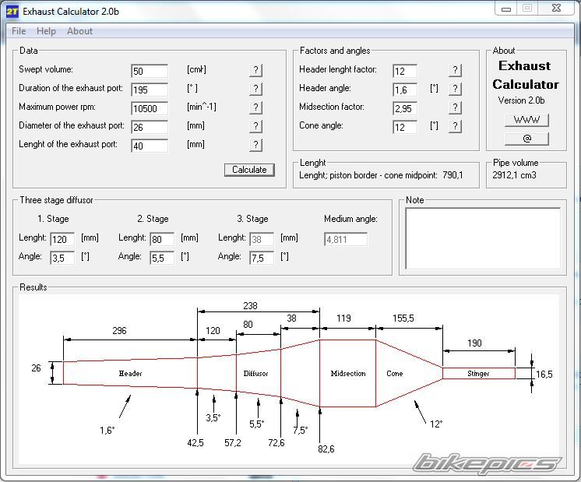Image resolution: width=581 pixels, height=482 pixels.
Task: Show help for Duration of the exhaust port
Action: coord(255,89)
